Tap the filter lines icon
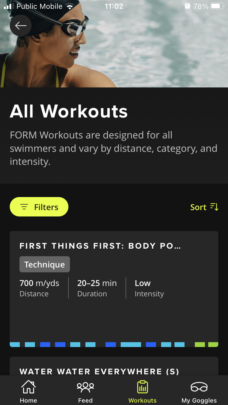The height and width of the screenshot is (405, 228). point(24,207)
